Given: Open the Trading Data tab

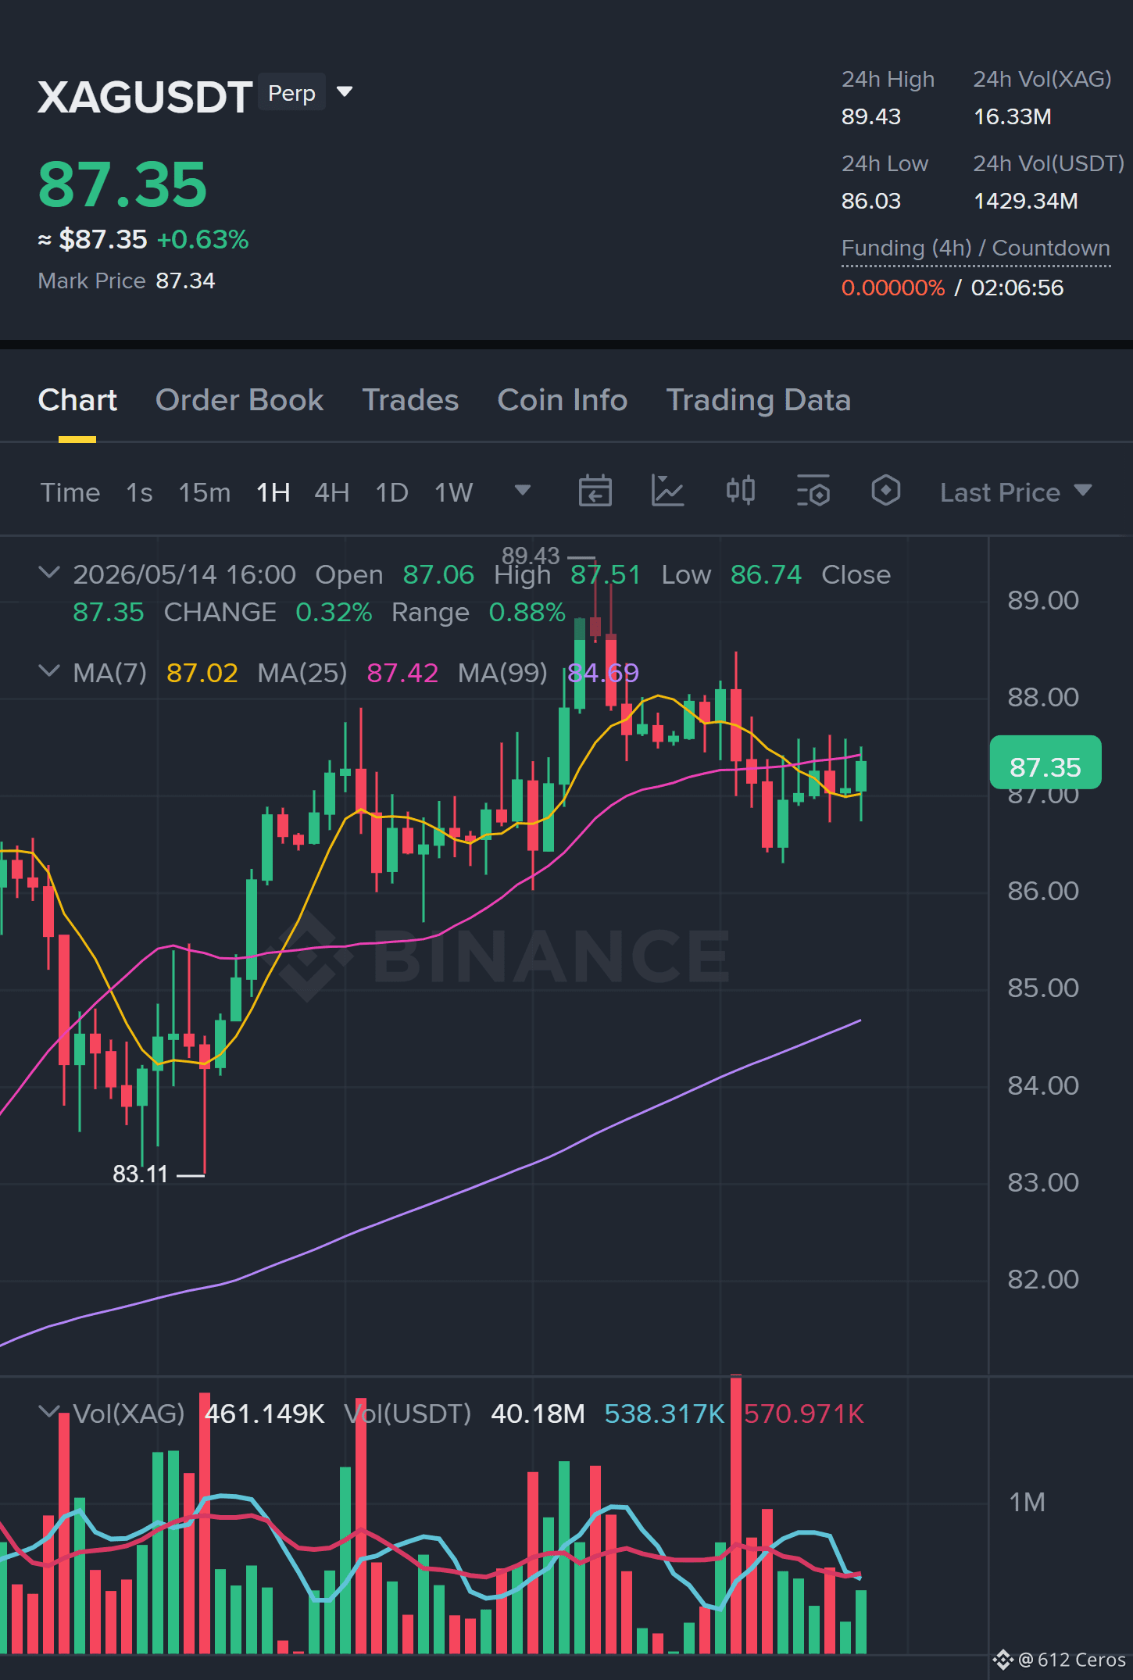Looking at the screenshot, I should tap(758, 400).
